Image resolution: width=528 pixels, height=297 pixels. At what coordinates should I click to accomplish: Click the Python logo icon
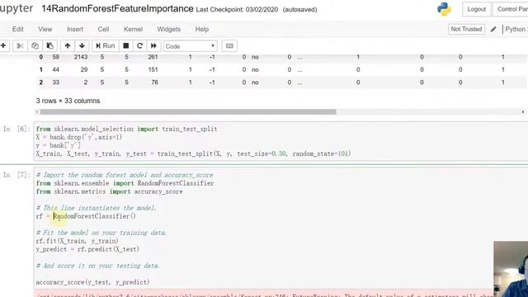pyautogui.click(x=444, y=9)
